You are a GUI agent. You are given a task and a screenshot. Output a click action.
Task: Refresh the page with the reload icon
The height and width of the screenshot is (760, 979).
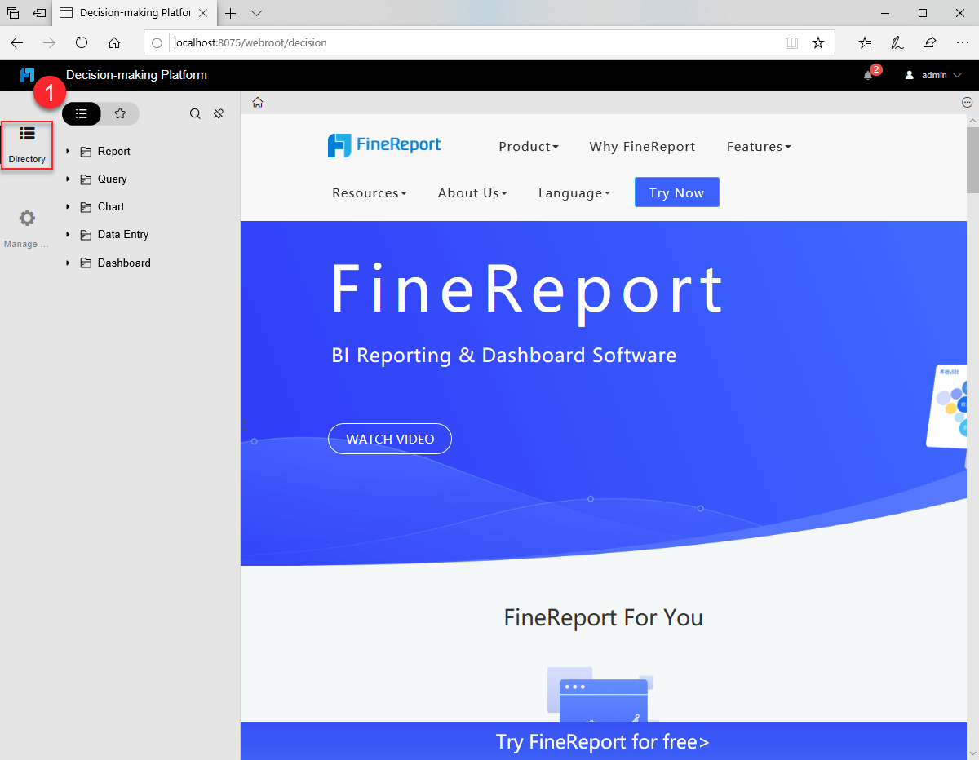click(x=82, y=42)
